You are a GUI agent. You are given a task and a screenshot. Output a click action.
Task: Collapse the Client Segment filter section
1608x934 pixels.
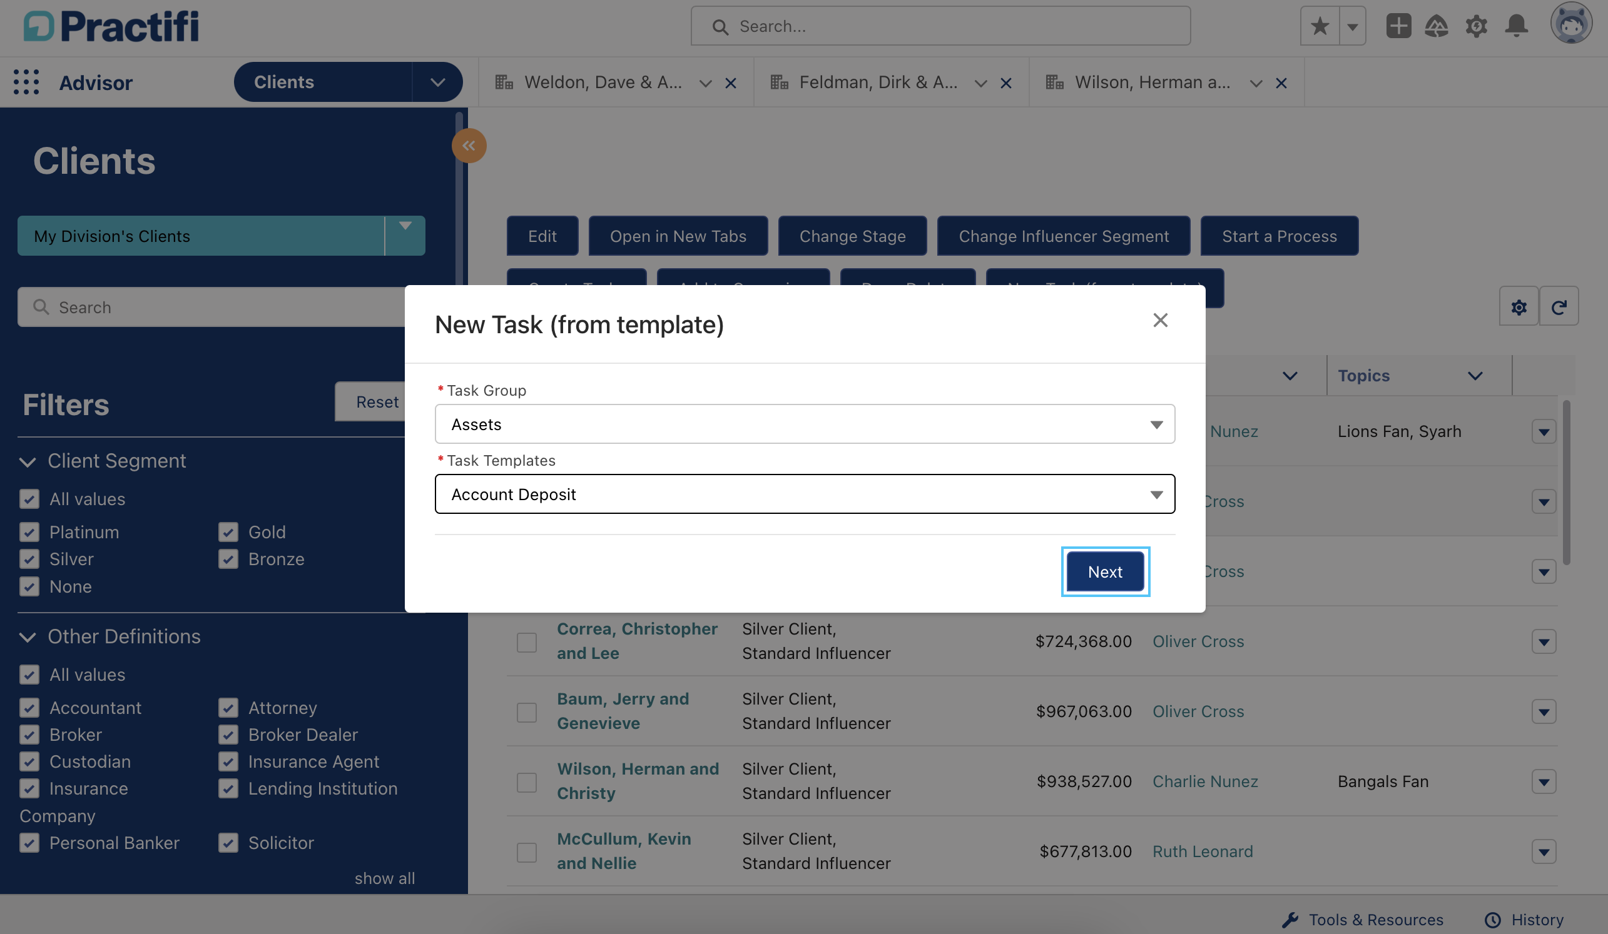[27, 461]
